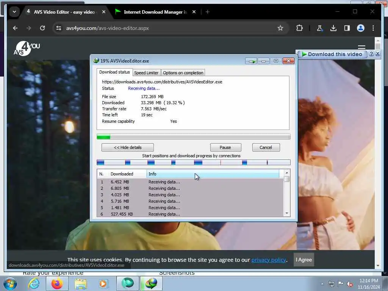
Task: Click the browser forward arrow
Action: [29, 28]
